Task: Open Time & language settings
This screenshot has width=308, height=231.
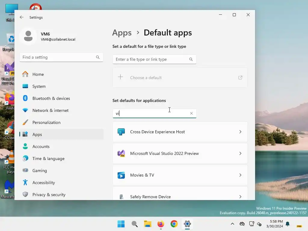Action: [61, 159]
